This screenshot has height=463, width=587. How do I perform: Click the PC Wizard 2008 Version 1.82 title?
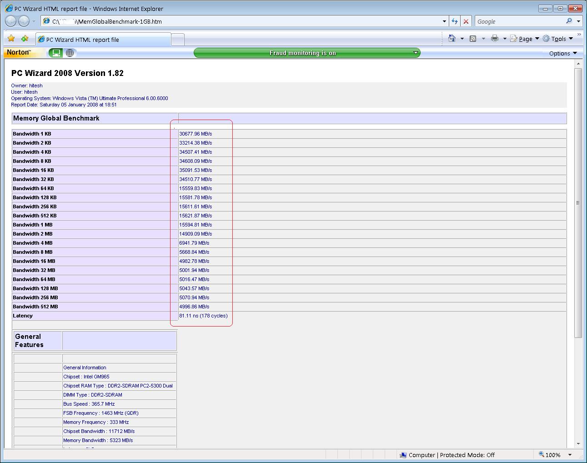pos(67,73)
